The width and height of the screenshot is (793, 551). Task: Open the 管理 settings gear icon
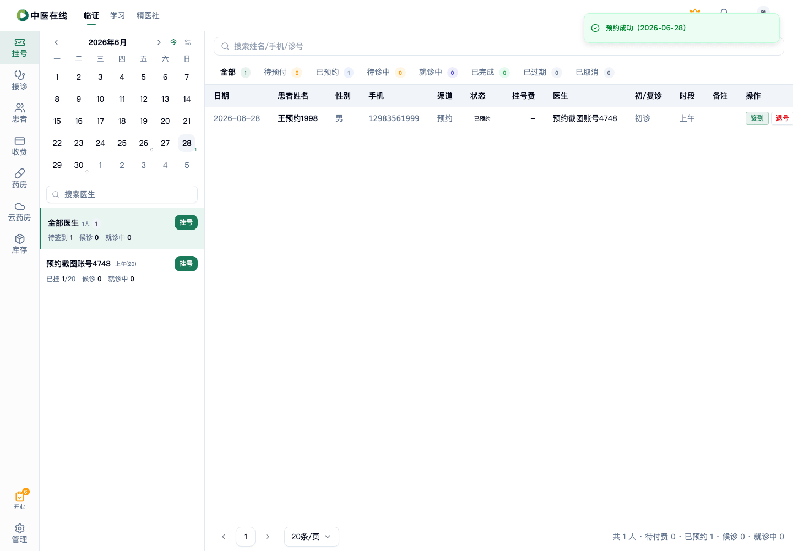19,533
